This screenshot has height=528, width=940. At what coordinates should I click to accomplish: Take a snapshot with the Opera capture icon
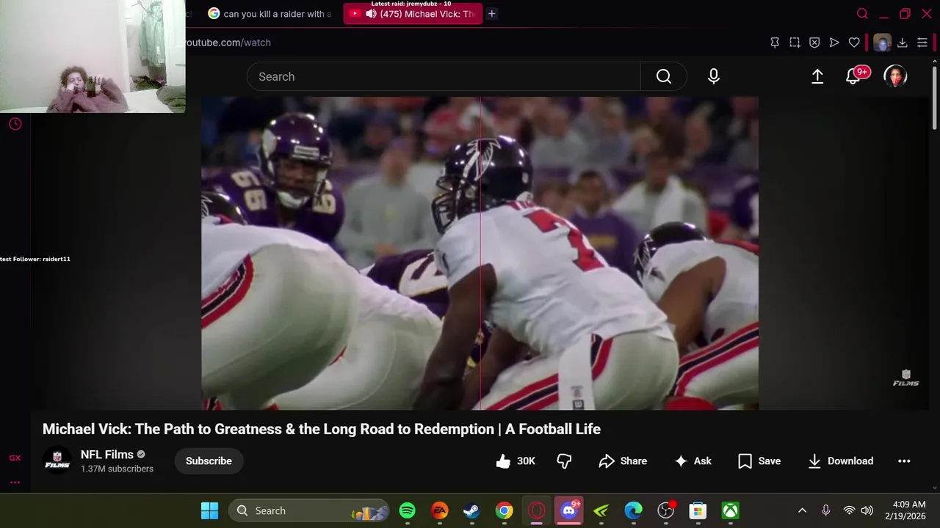(795, 43)
